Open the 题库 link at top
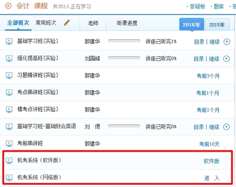 tap(219, 7)
